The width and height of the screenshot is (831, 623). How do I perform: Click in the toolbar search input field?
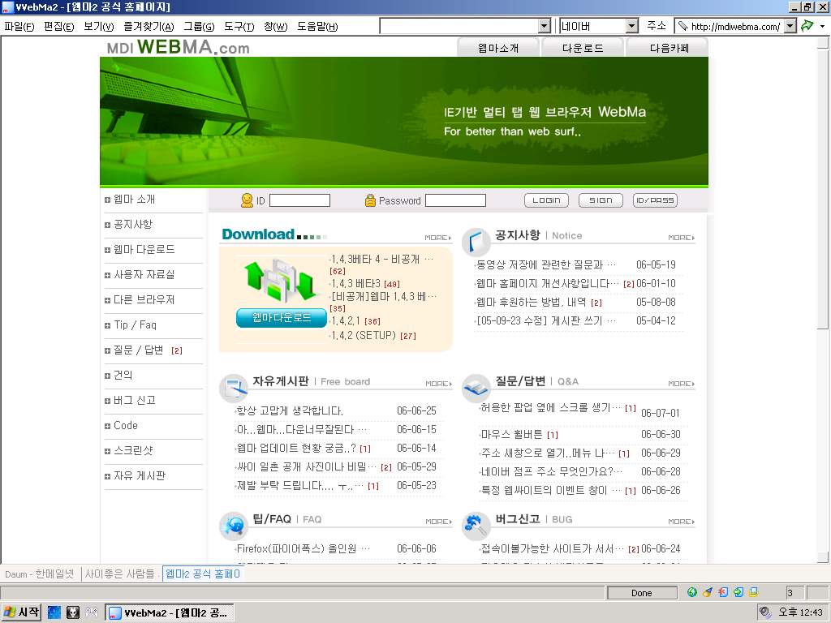459,26
